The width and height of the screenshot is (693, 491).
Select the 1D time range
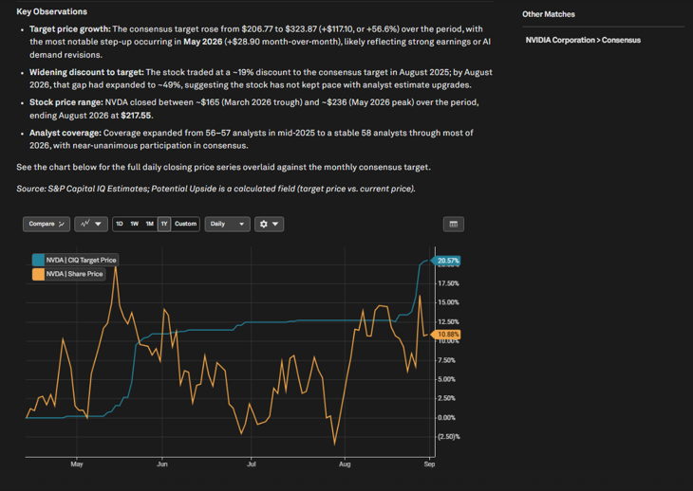(120, 224)
